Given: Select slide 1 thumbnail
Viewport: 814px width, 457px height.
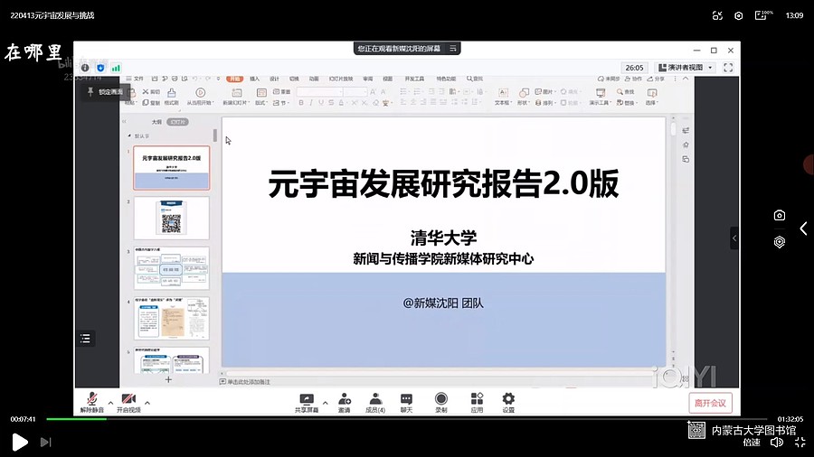Looking at the screenshot, I should pyautogui.click(x=171, y=168).
